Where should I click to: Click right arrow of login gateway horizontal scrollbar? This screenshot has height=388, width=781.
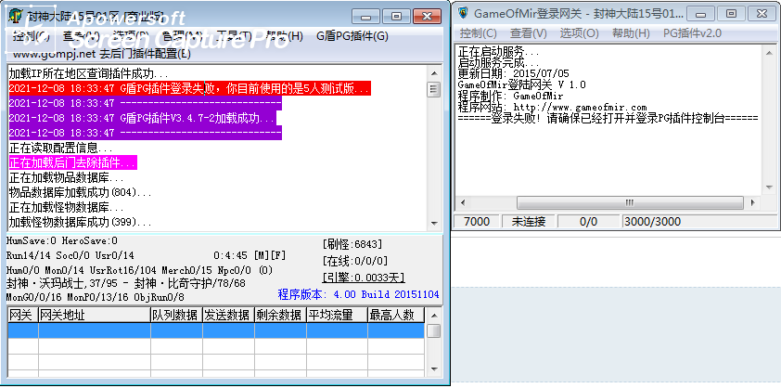[x=752, y=203]
